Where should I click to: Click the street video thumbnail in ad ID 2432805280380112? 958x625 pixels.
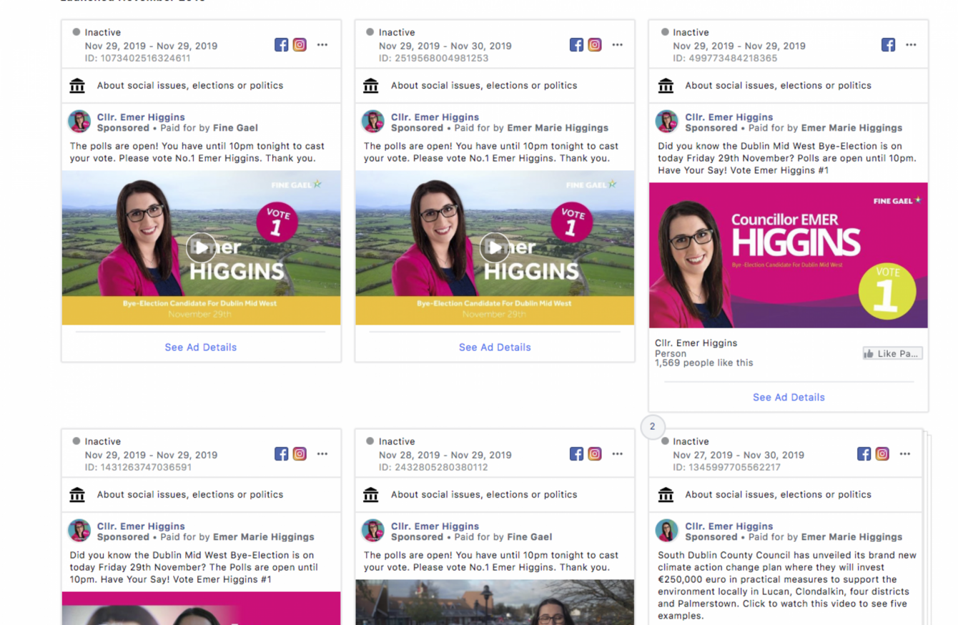pyautogui.click(x=495, y=602)
